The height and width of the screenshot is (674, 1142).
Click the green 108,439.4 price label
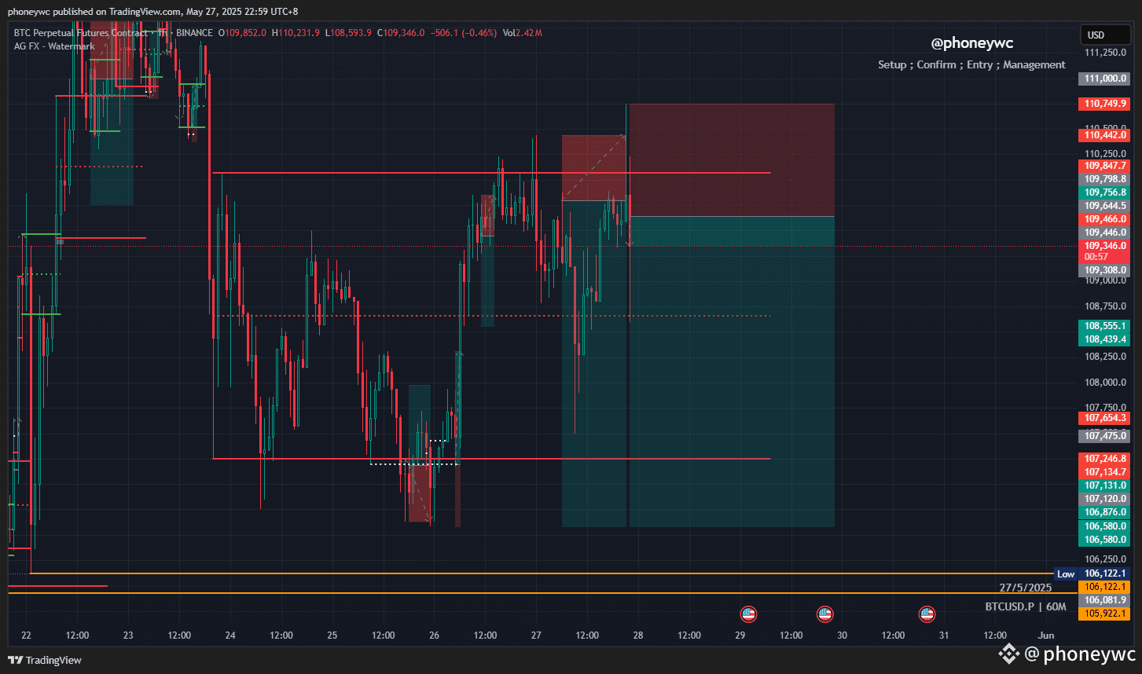[x=1105, y=339]
